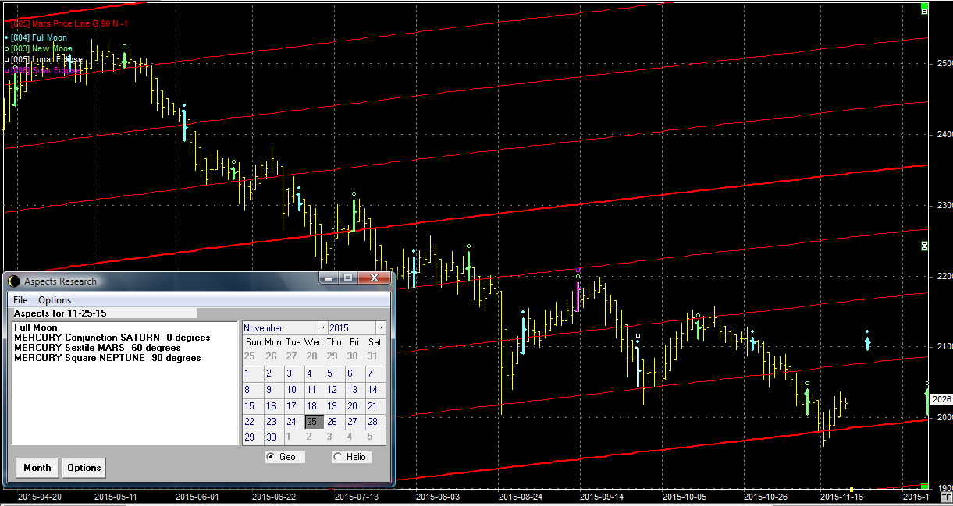Click the [004] Full Moon legend entry

click(39, 37)
